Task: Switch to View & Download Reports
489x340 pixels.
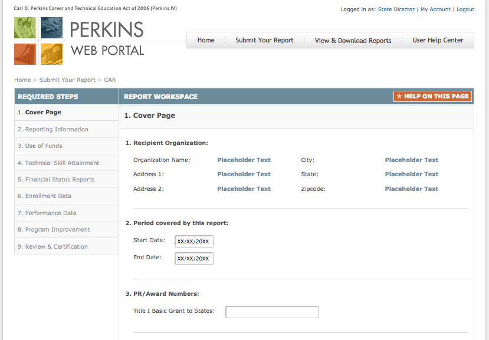Action: [352, 40]
